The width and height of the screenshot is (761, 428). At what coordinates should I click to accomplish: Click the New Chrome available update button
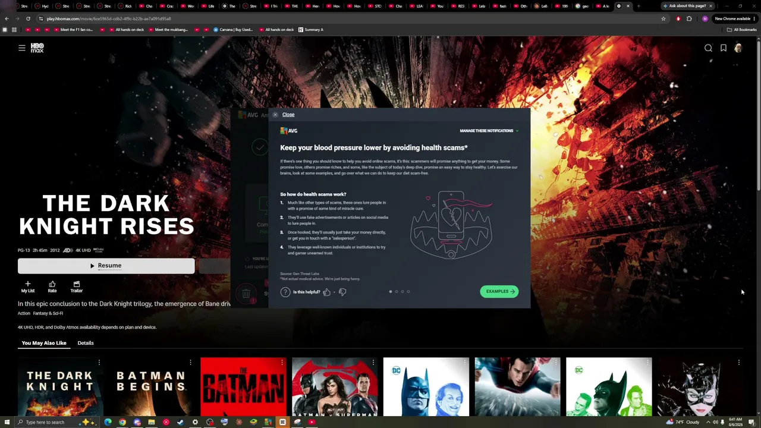734,18
